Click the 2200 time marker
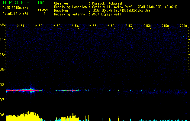 point(183,26)
